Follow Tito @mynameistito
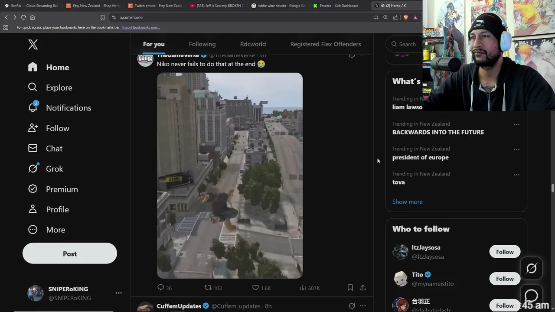Image resolution: width=555 pixels, height=312 pixels. pyautogui.click(x=505, y=279)
